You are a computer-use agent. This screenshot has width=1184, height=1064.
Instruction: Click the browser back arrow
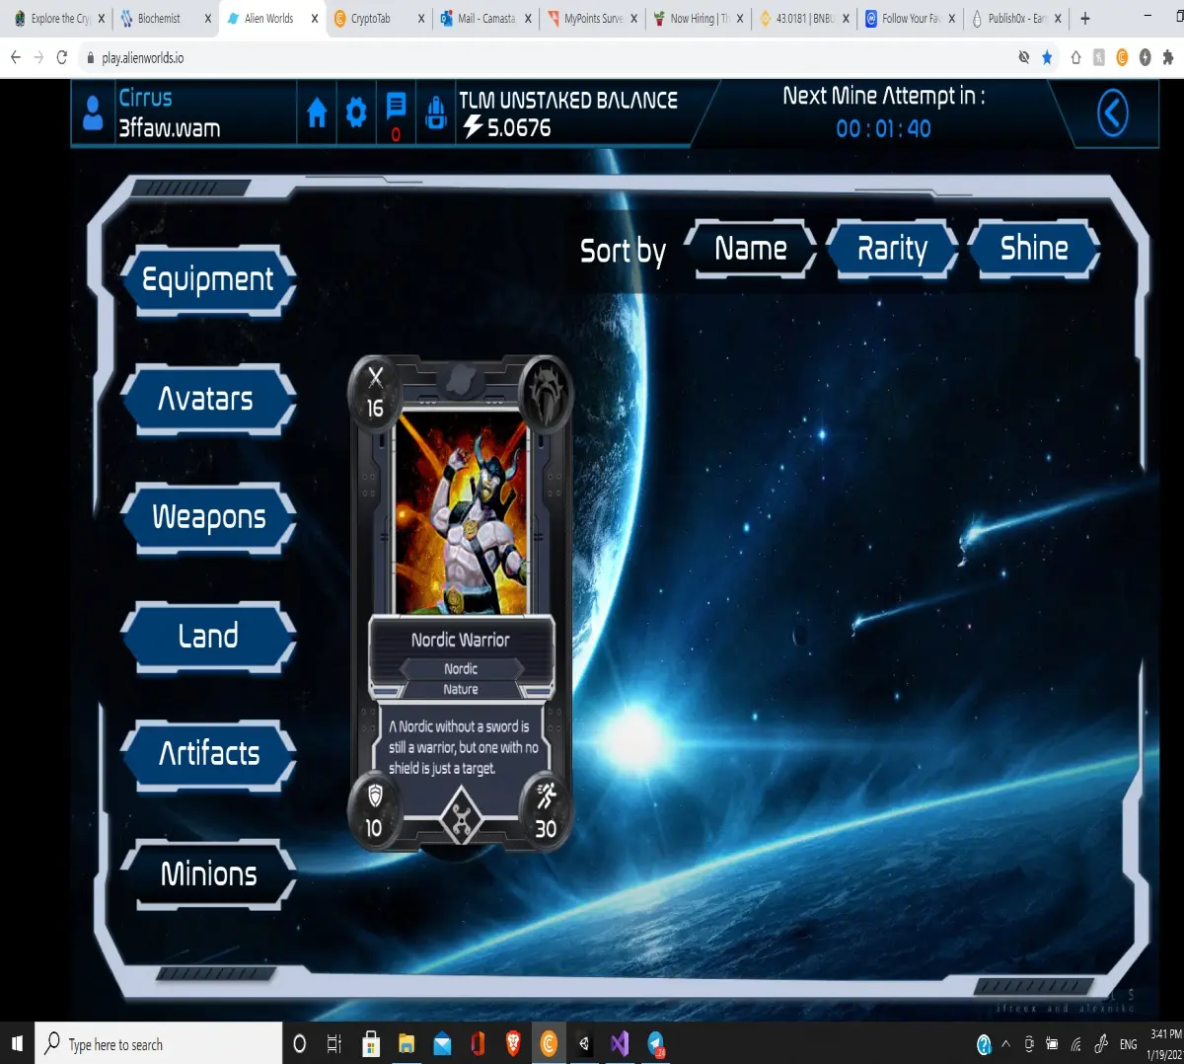[x=16, y=57]
